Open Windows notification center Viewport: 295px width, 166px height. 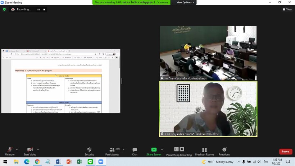288,162
